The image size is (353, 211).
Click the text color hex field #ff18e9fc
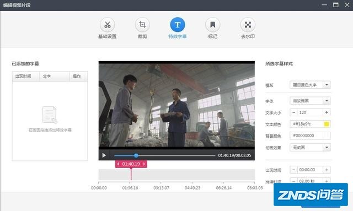307,124
